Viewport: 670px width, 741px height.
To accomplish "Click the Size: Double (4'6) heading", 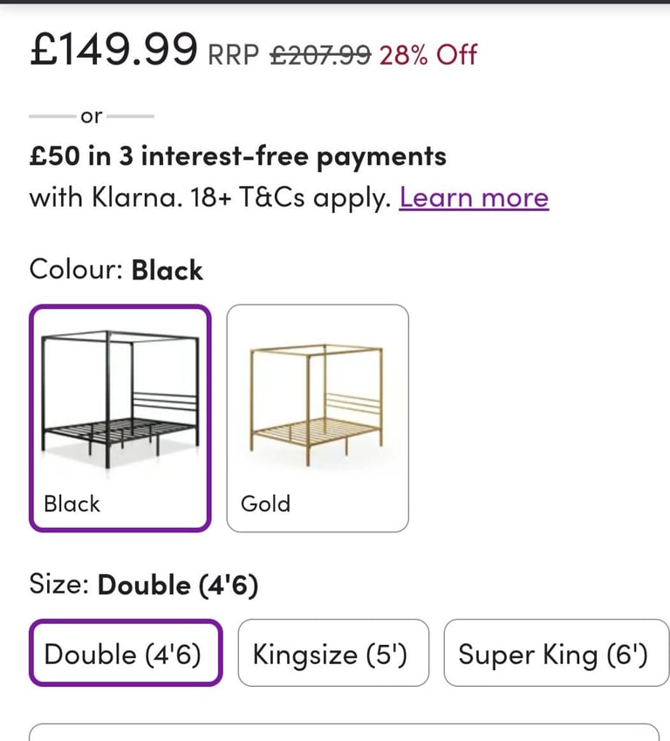I will [x=144, y=585].
